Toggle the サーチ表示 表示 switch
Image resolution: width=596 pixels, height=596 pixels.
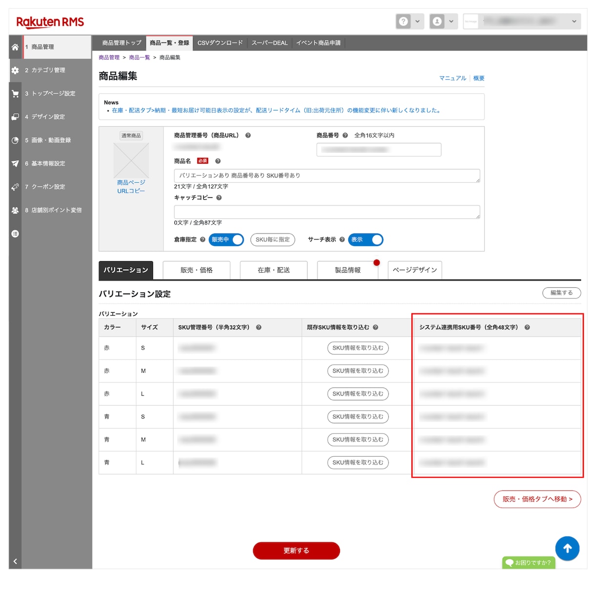click(365, 240)
